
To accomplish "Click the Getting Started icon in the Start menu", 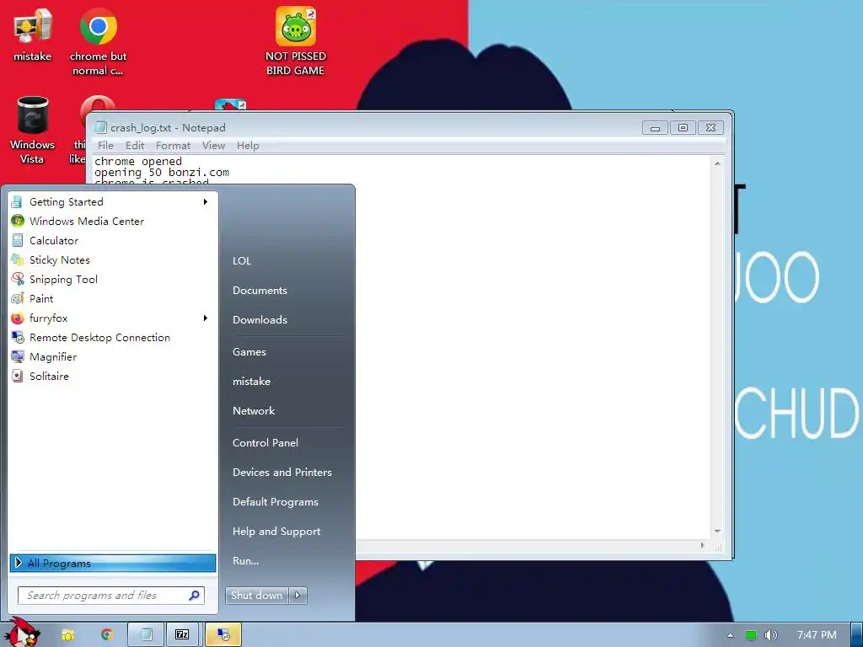I will click(x=17, y=202).
